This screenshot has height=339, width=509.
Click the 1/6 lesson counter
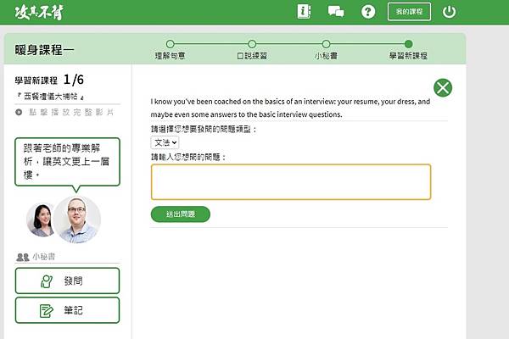[74, 80]
